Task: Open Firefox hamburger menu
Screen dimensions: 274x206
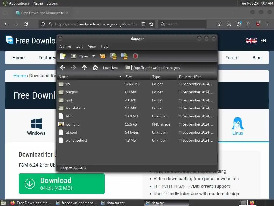Action: point(268,24)
